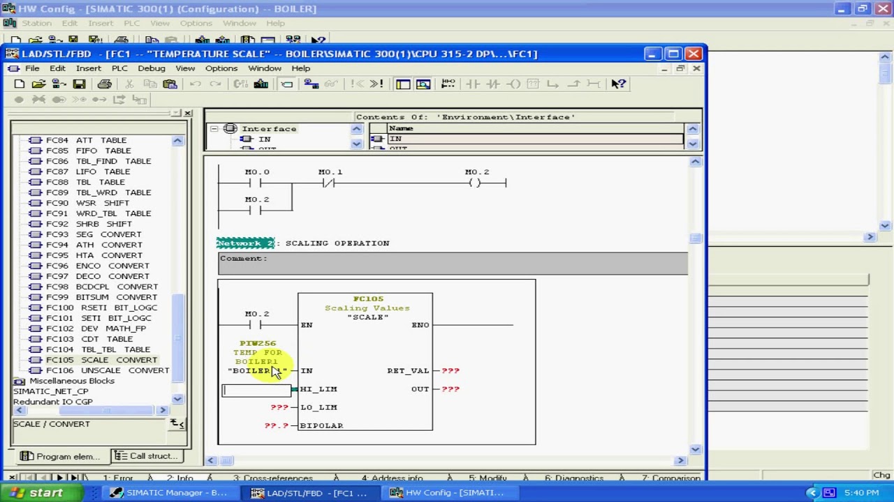Click the Save floppy disk icon

click(x=79, y=84)
